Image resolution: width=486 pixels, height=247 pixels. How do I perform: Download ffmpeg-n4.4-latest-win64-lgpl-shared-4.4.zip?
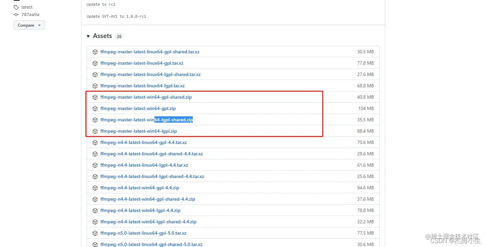coord(148,222)
